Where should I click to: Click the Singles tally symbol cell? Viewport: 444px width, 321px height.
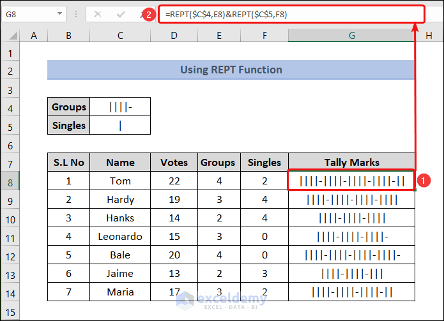pyautogui.click(x=120, y=126)
